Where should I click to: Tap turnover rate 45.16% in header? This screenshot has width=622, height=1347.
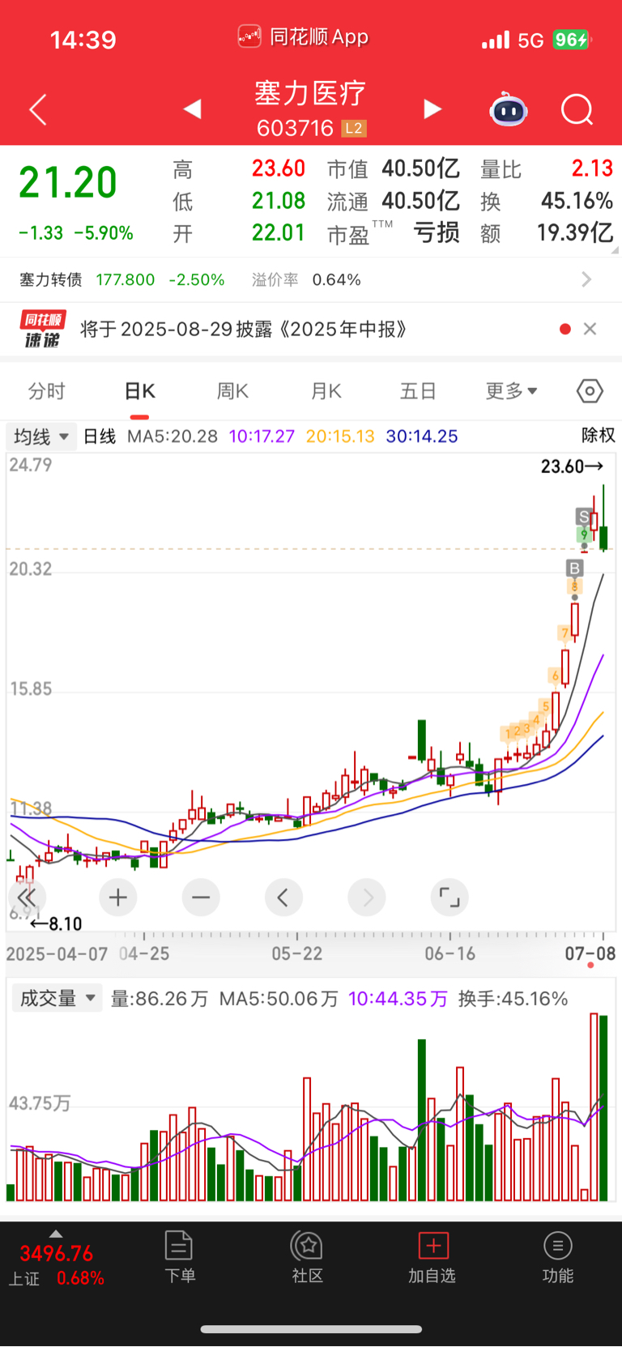tap(577, 201)
